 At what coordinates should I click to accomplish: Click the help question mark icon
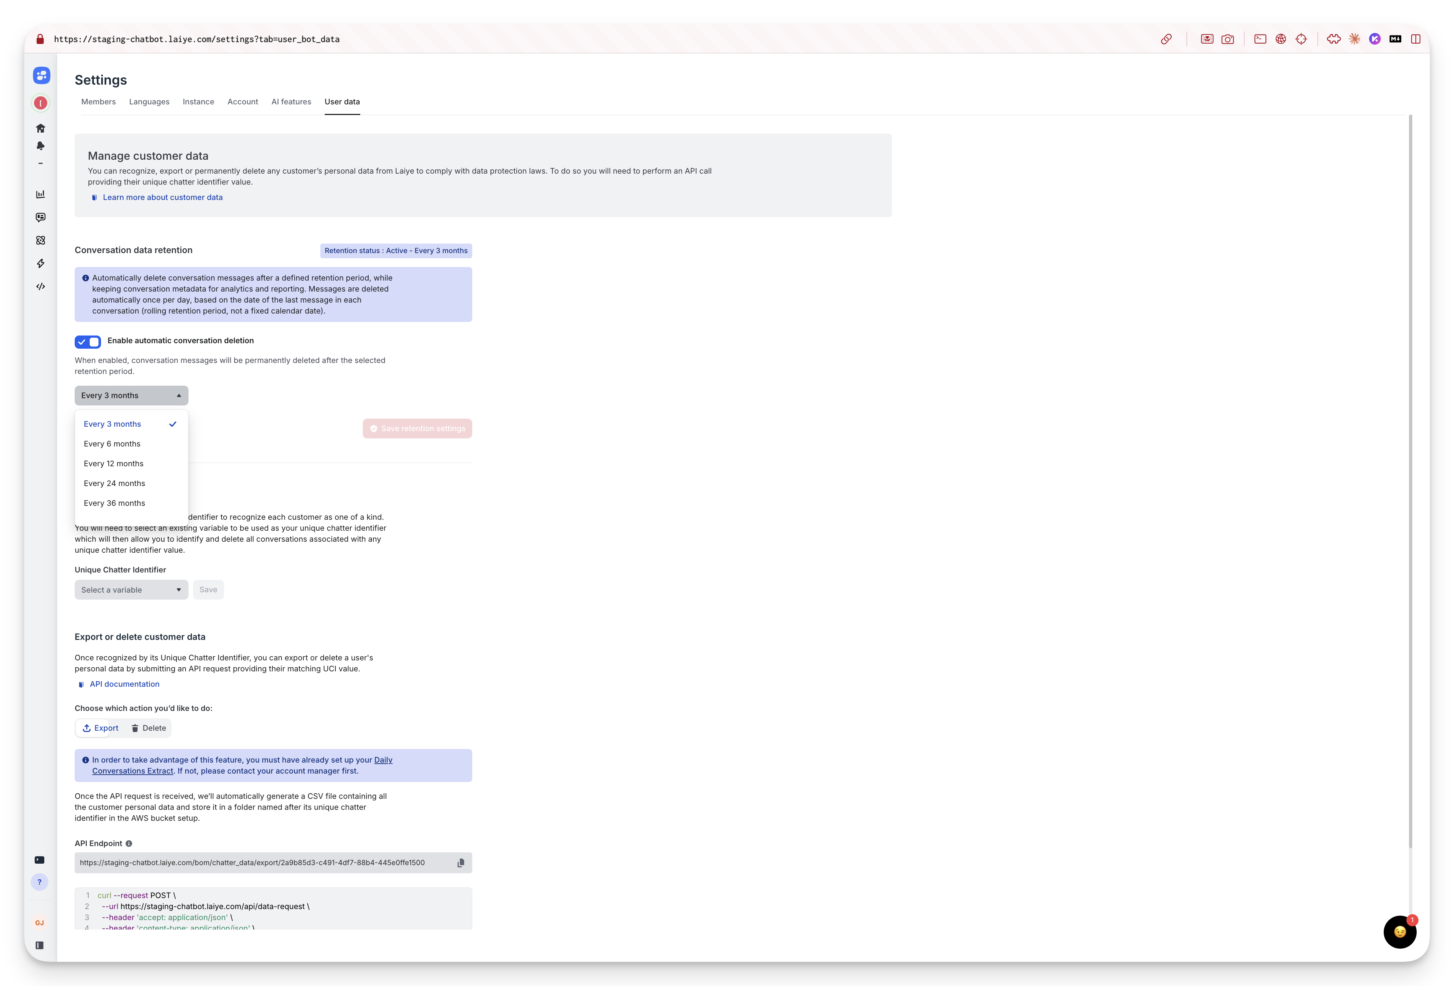coord(40,882)
